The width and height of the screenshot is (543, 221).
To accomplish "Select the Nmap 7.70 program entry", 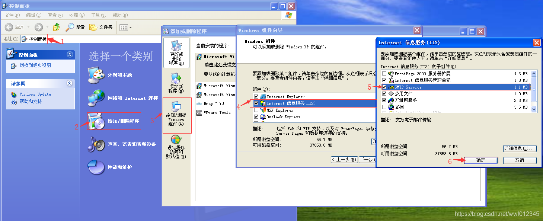I will tap(214, 103).
